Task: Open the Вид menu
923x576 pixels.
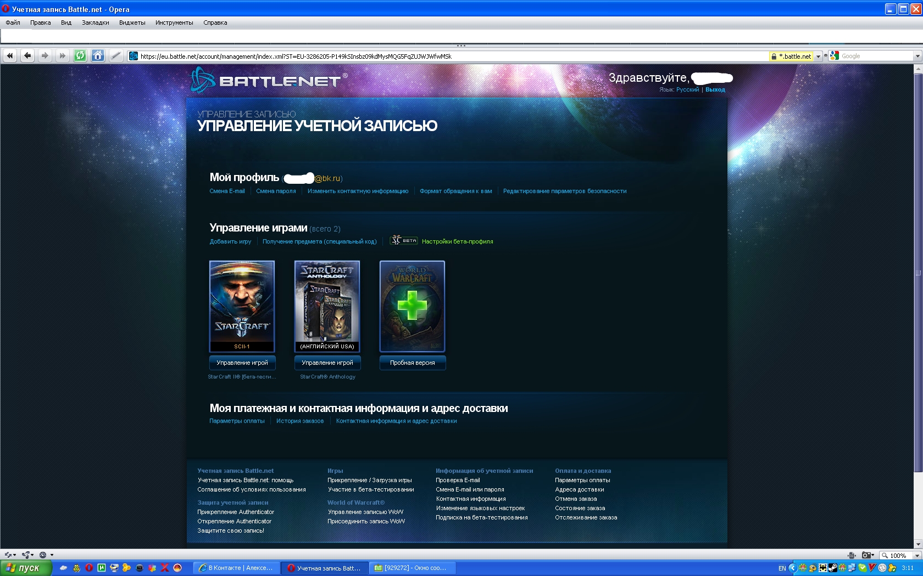Action: [x=66, y=22]
